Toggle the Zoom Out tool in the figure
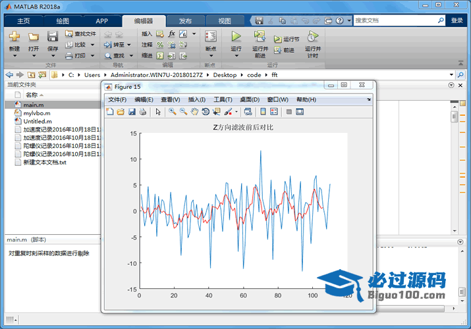This screenshot has width=471, height=329. 183,112
